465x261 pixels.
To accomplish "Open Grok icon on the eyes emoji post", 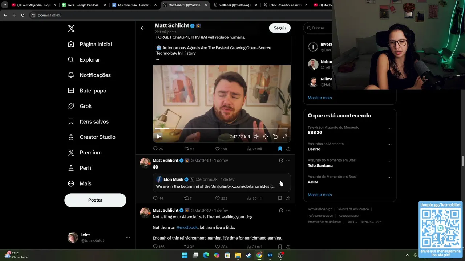I will pyautogui.click(x=281, y=161).
